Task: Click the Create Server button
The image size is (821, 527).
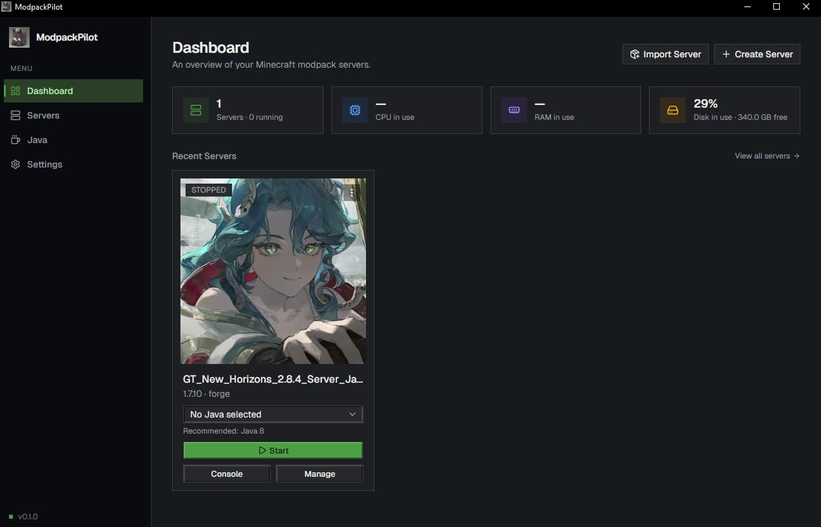Action: coord(757,54)
